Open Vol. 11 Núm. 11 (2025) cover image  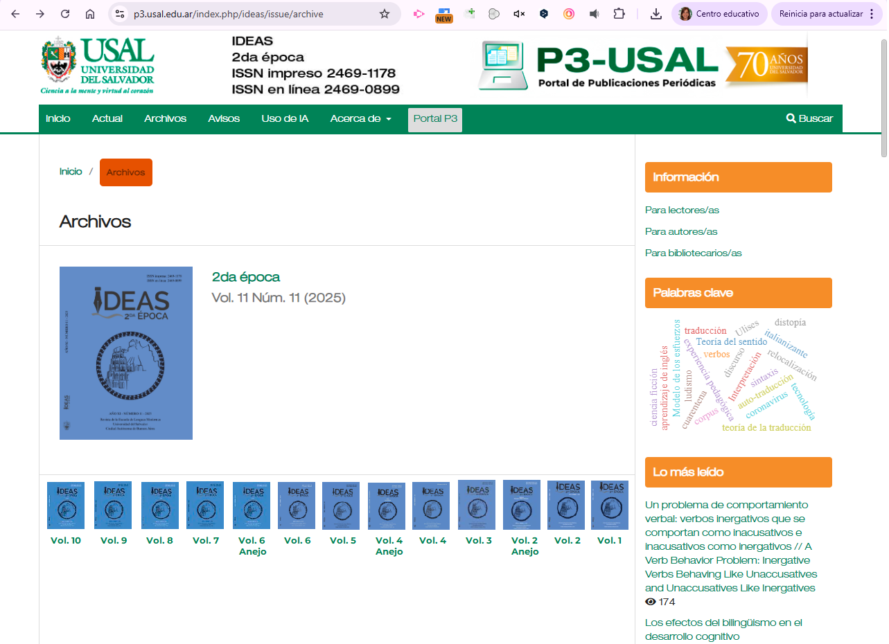point(126,353)
